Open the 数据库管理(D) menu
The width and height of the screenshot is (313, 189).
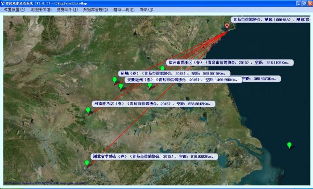(95, 10)
